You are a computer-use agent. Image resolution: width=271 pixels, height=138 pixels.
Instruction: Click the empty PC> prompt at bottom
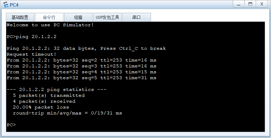click(11, 125)
